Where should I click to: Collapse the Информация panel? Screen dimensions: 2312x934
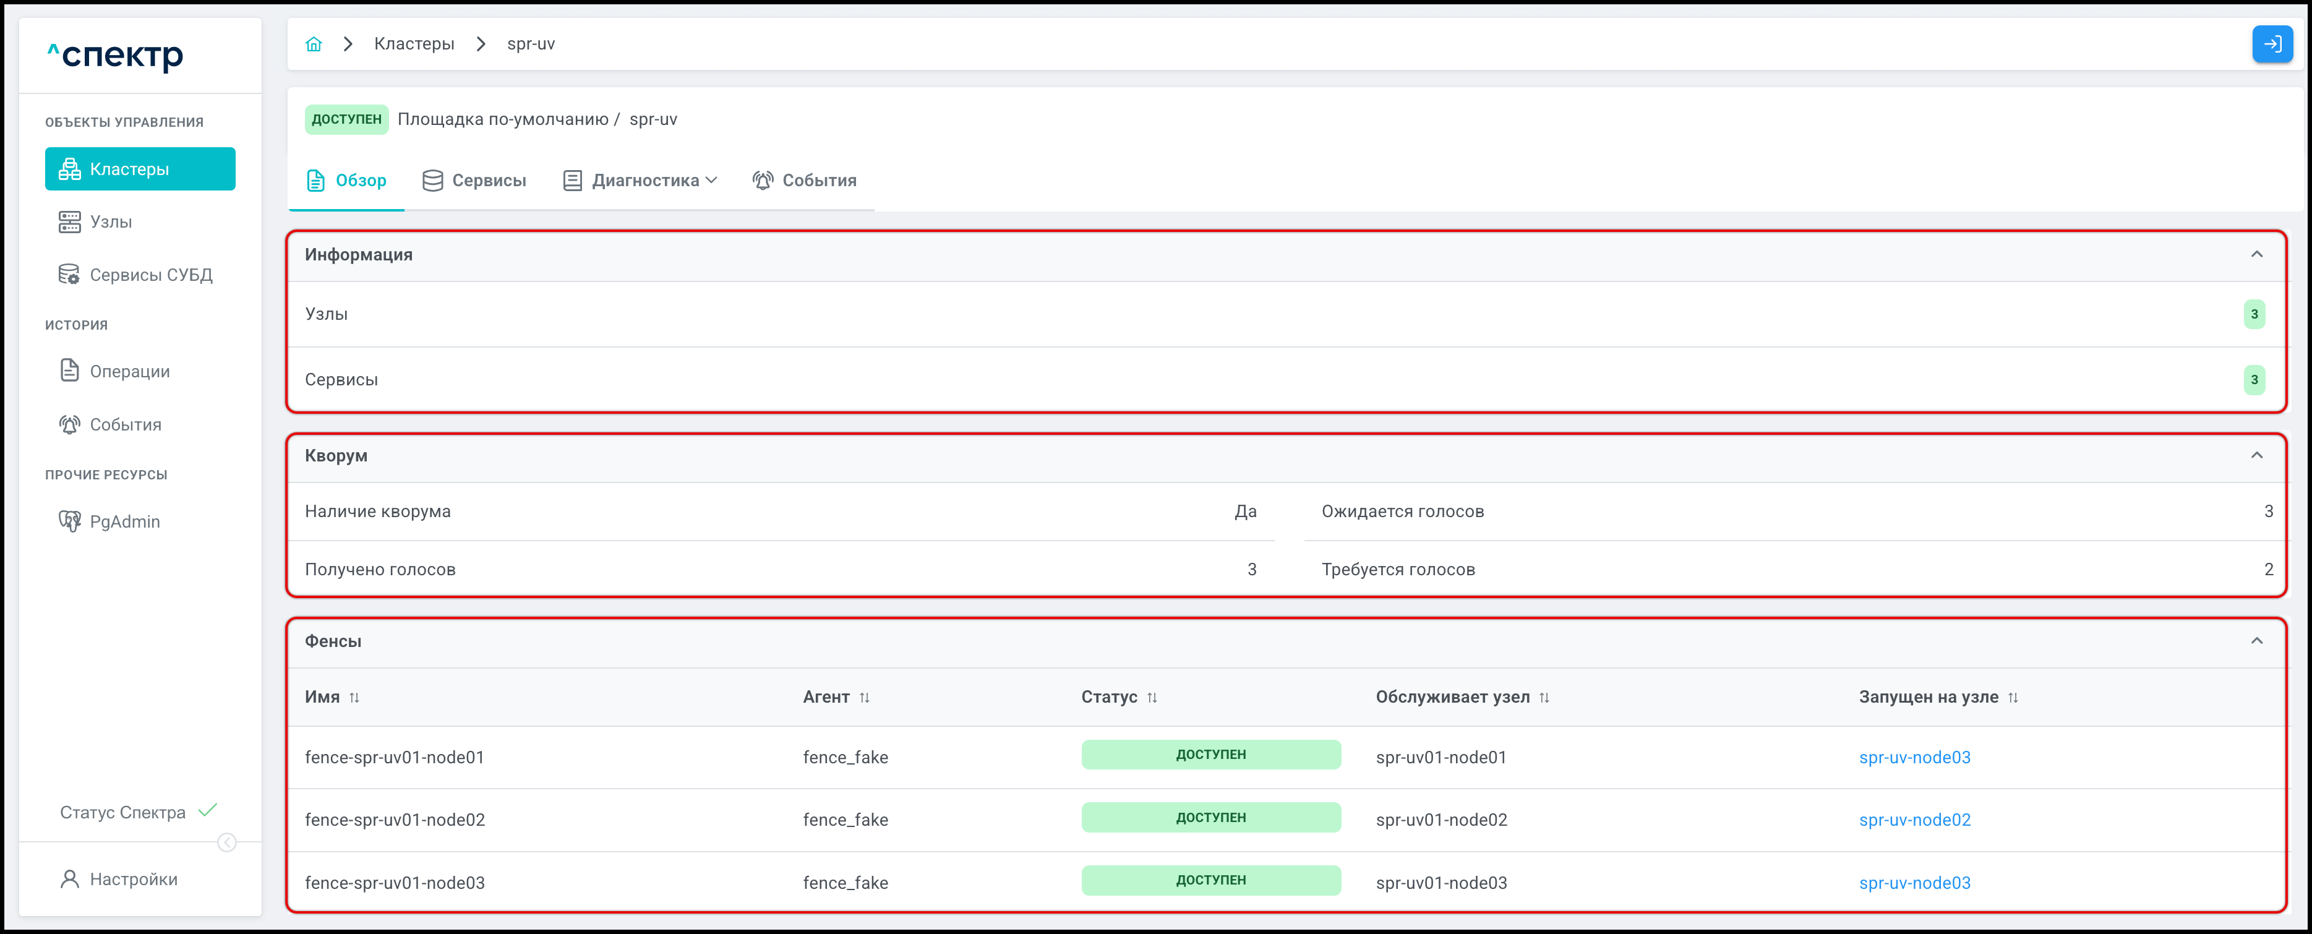pos(2256,254)
